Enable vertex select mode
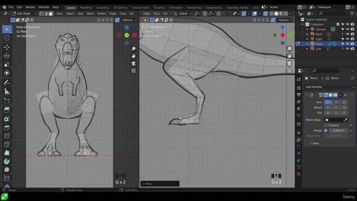Screen dimensions: 357x201 coord(41,13)
